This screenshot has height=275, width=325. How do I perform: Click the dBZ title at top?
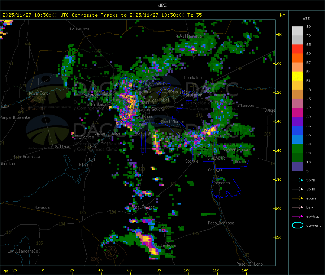pyautogui.click(x=162, y=5)
